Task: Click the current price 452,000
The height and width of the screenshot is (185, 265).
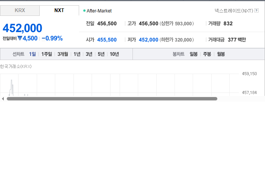Action: 22,28
